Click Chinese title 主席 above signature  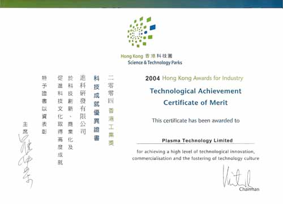pos(25,128)
